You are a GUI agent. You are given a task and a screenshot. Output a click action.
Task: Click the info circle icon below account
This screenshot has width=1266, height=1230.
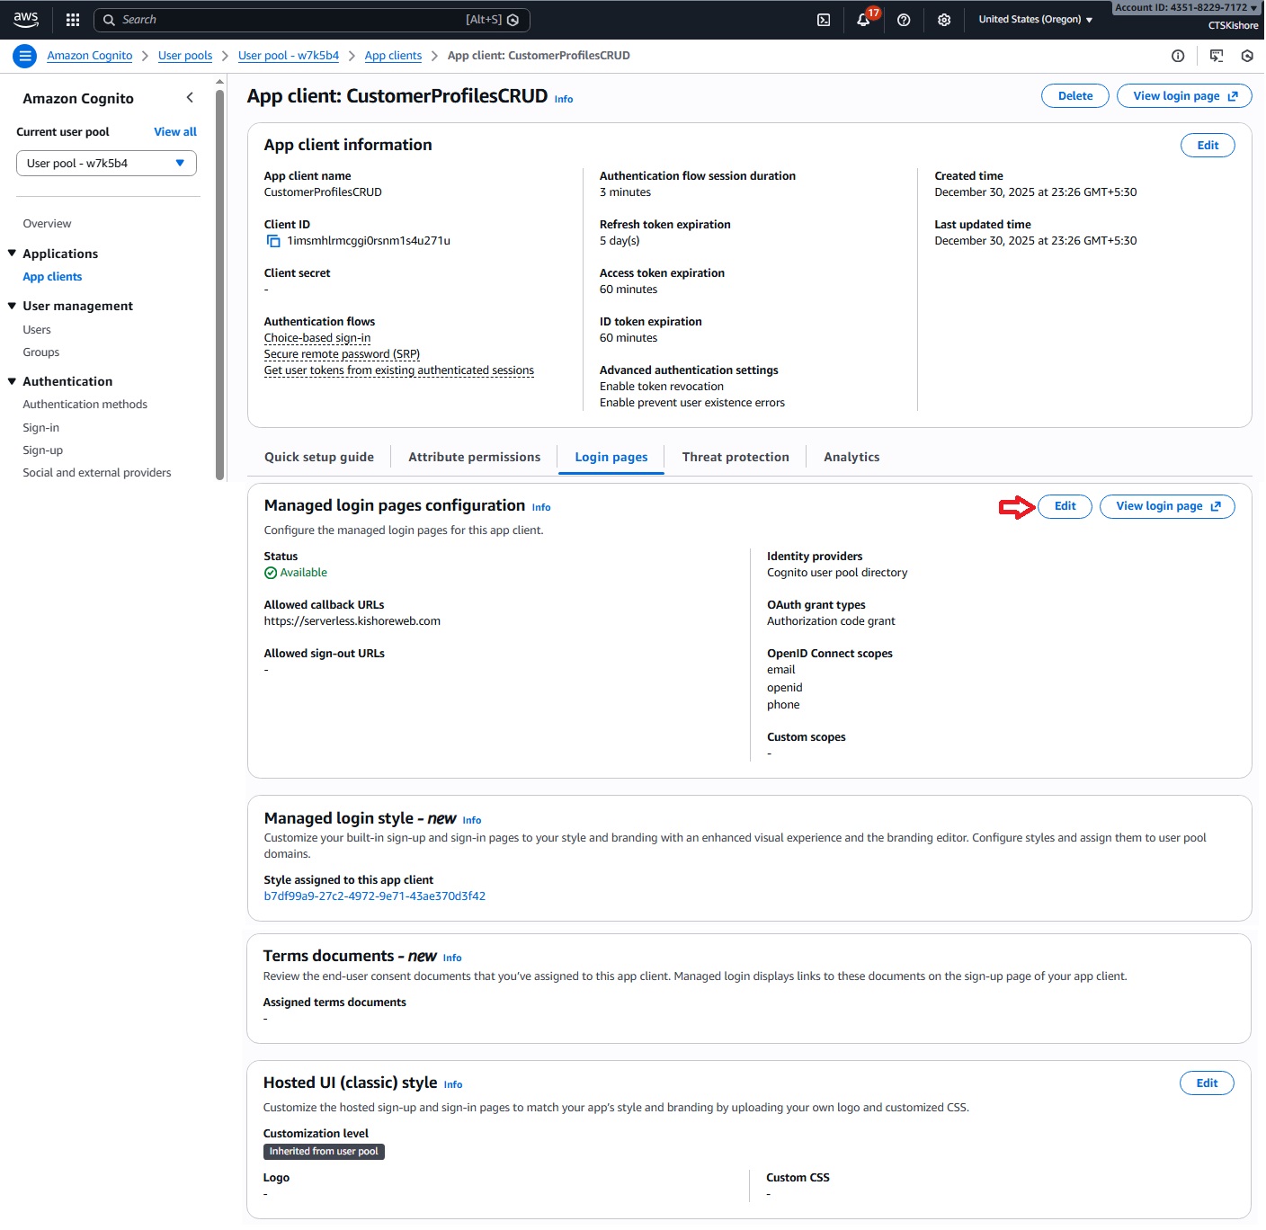[1178, 56]
